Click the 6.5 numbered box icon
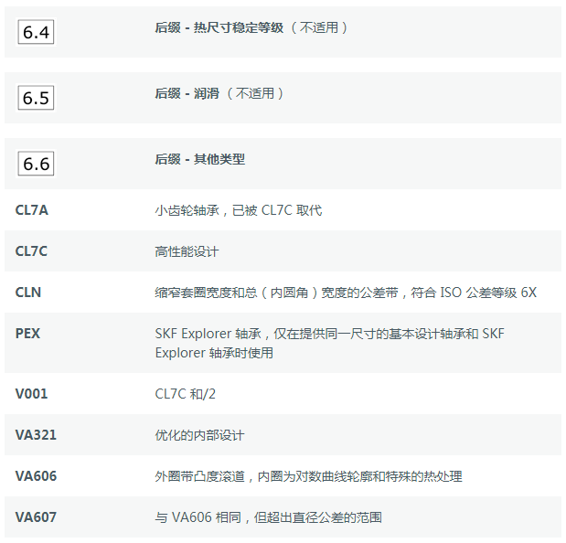This screenshot has height=543, width=566. [36, 98]
